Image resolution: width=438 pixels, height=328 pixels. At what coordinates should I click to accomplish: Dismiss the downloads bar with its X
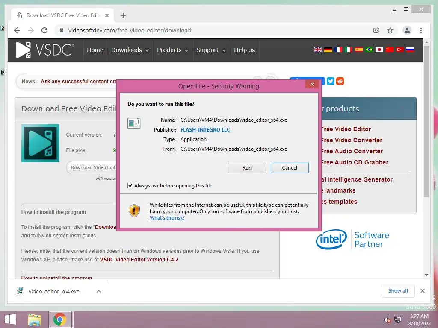pyautogui.click(x=423, y=291)
